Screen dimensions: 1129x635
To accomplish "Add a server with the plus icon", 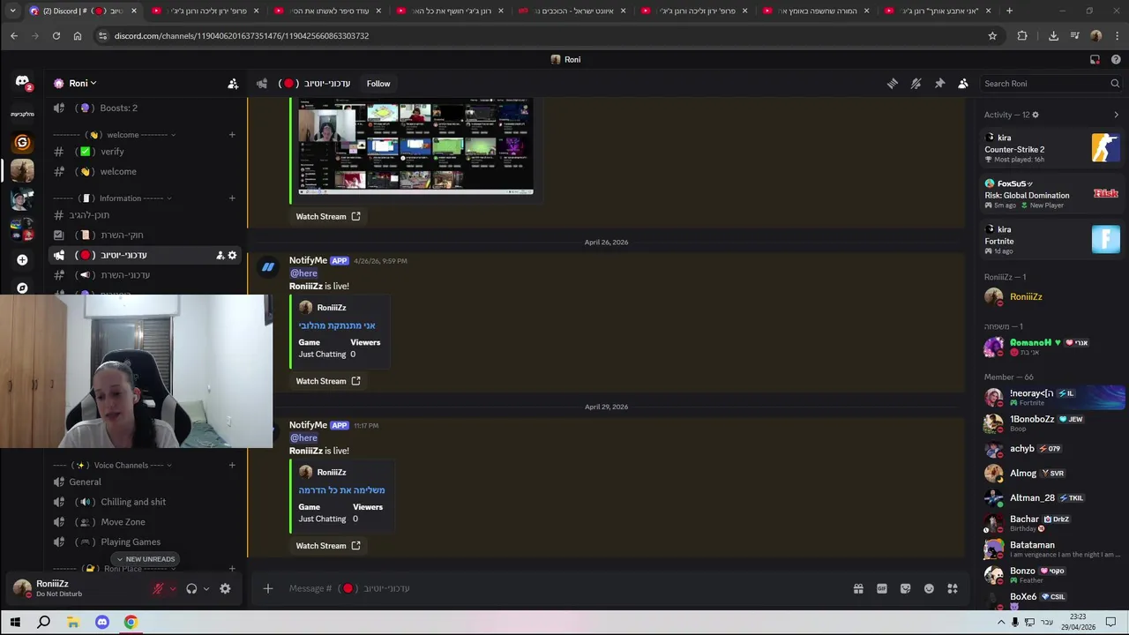I will [x=22, y=260].
